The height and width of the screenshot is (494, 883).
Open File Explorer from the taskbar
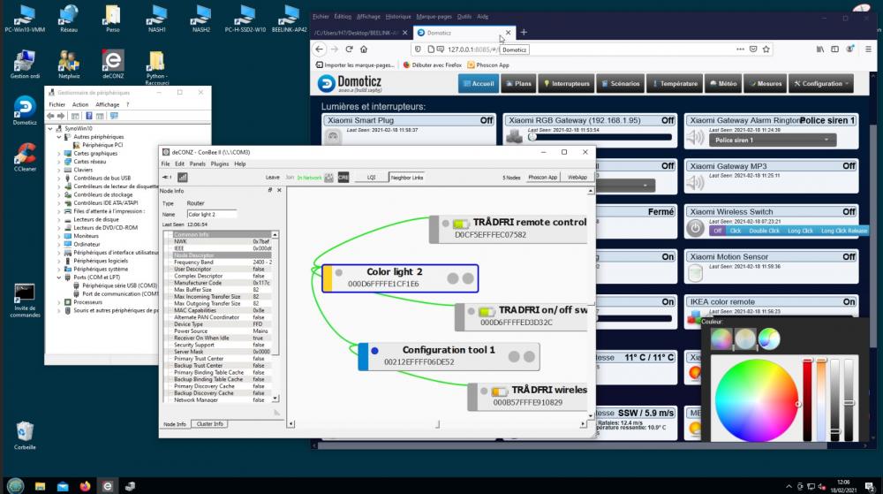[x=40, y=486]
